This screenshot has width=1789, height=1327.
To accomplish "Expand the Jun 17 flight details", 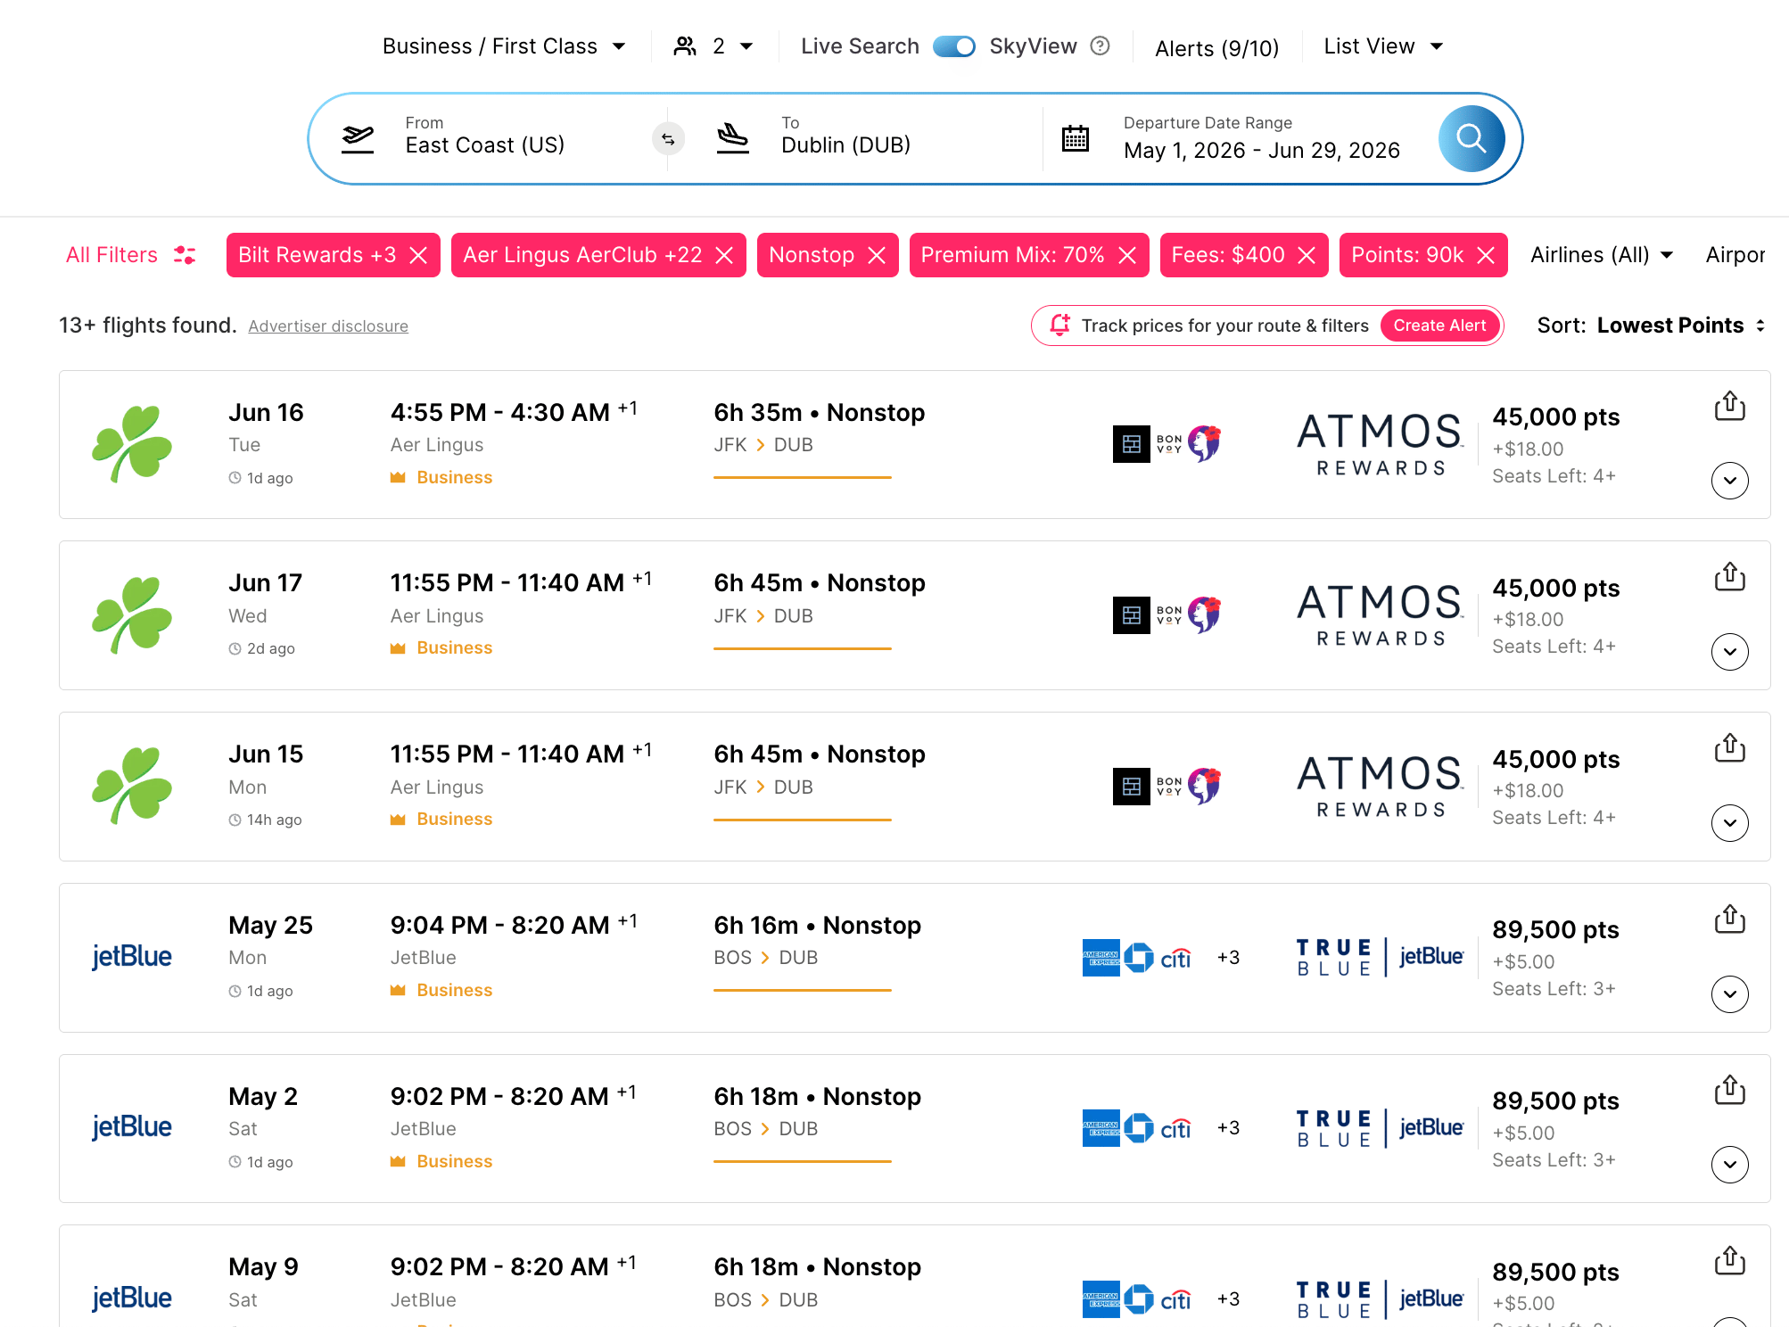I will click(1729, 652).
